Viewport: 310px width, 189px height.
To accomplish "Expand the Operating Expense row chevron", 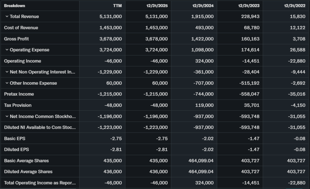I will point(7,50).
